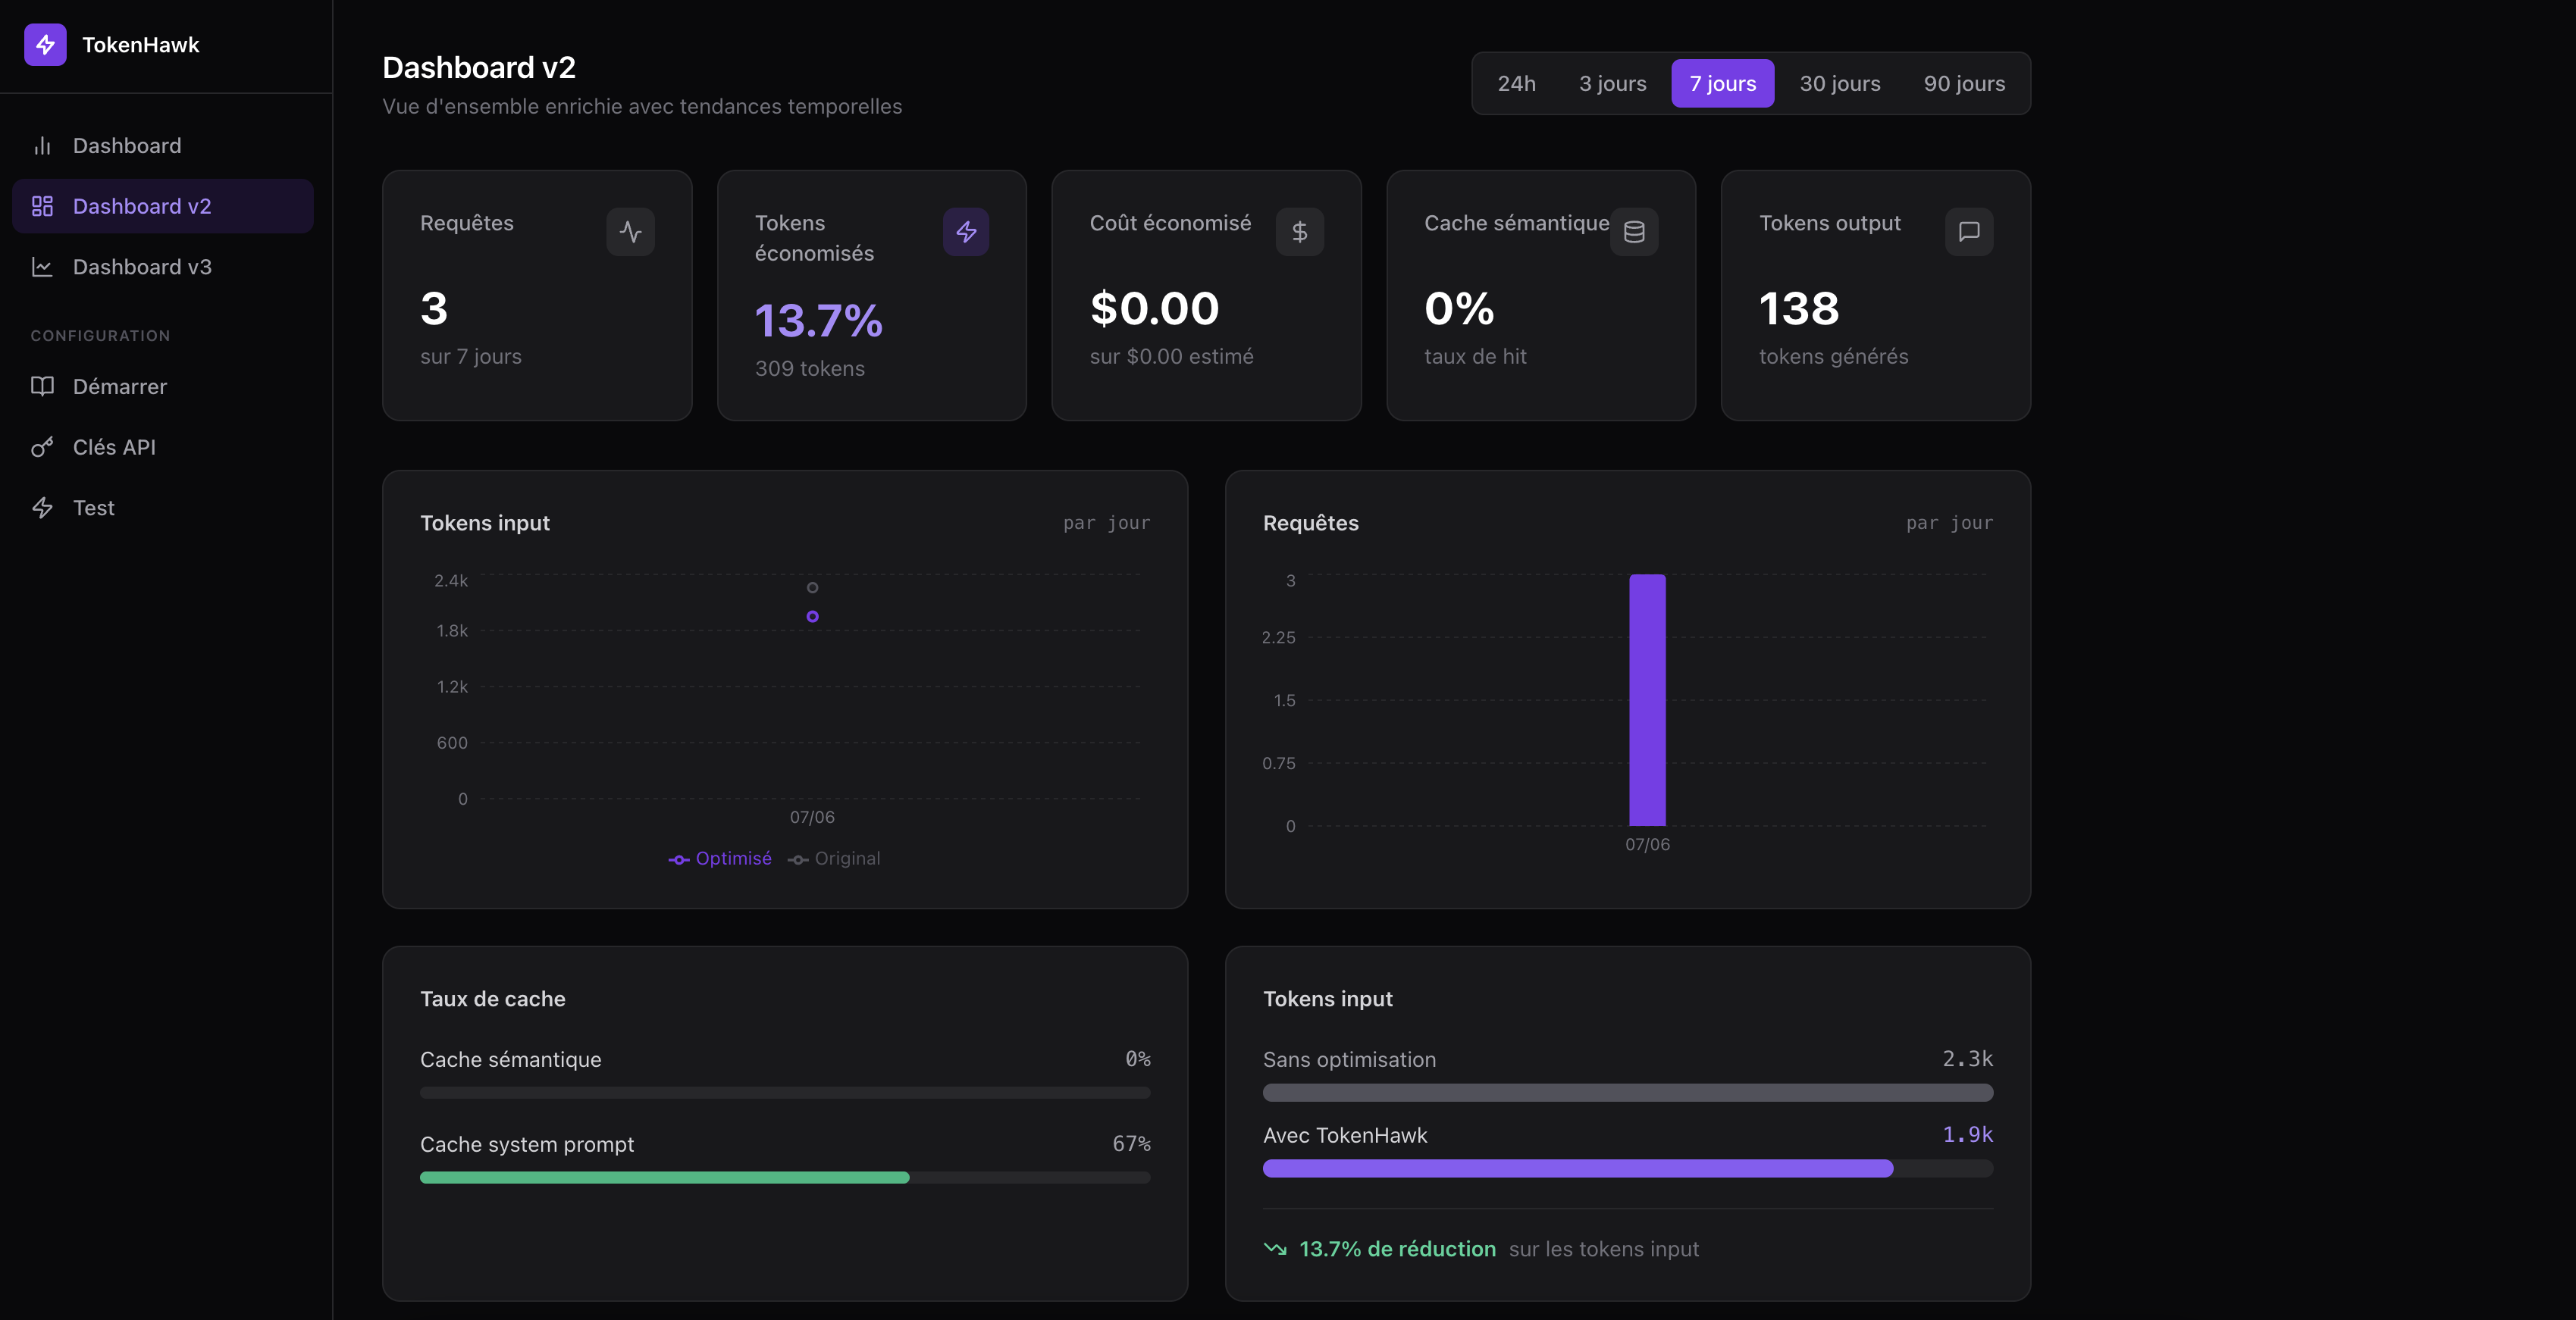The image size is (2576, 1320).
Task: Open the Dashboard v3 sidebar item
Action: (163, 267)
